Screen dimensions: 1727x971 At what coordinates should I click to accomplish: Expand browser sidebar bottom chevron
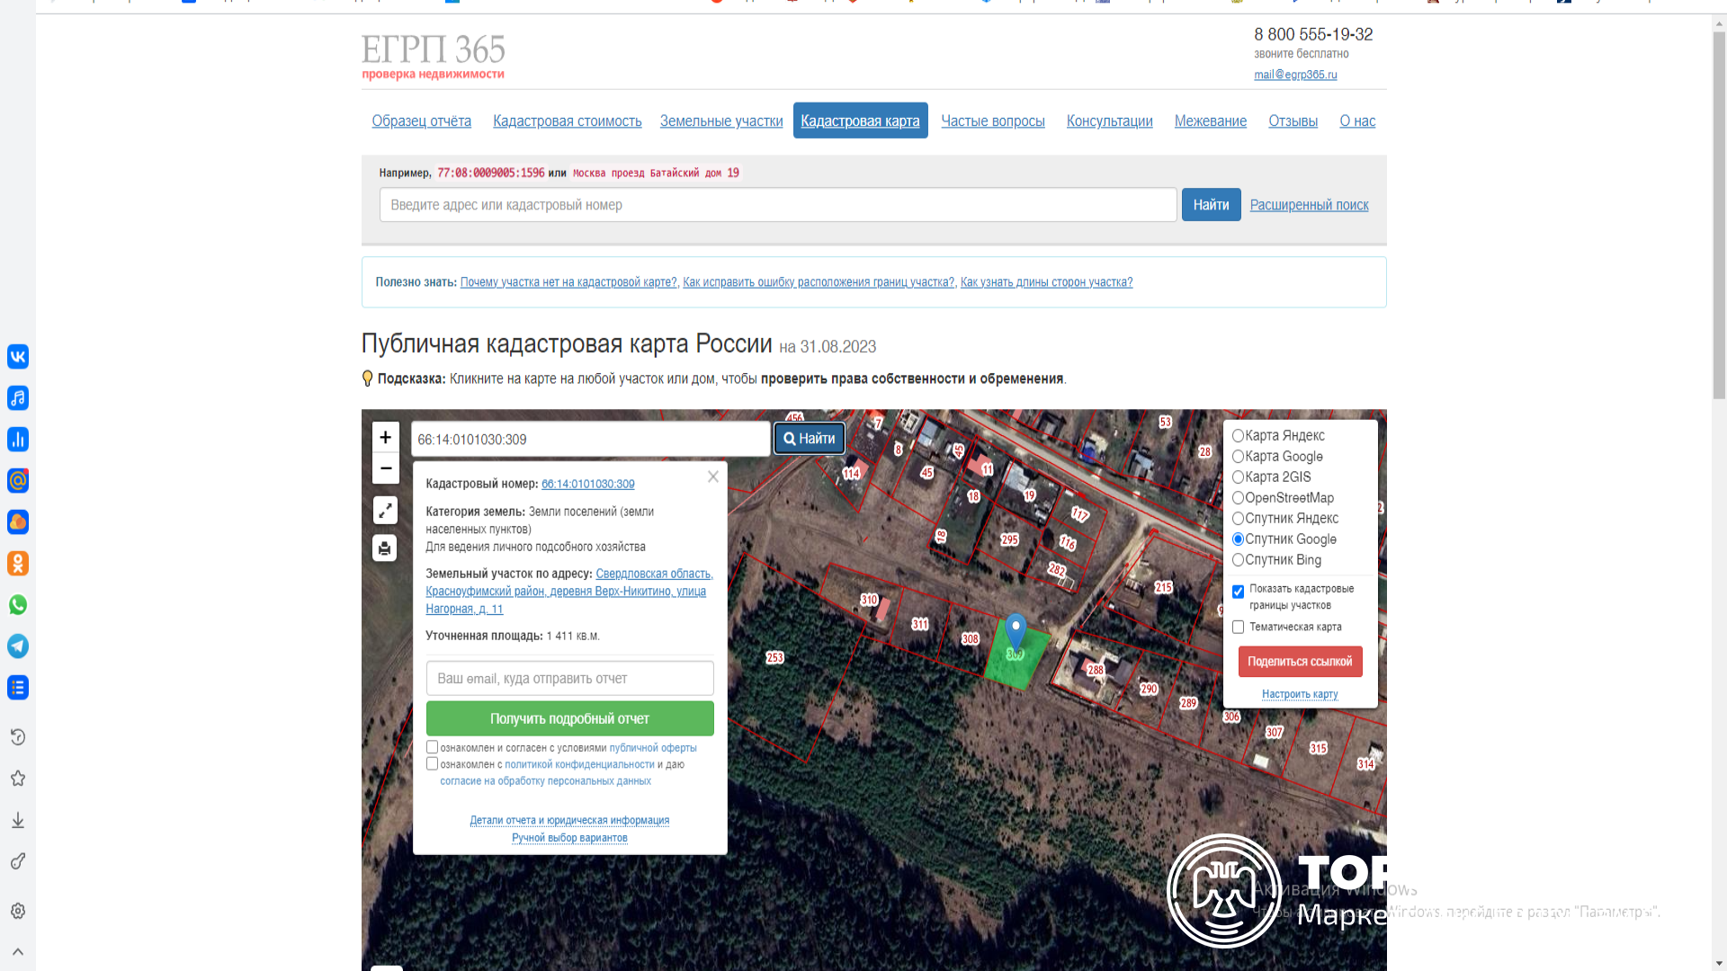pos(18,951)
